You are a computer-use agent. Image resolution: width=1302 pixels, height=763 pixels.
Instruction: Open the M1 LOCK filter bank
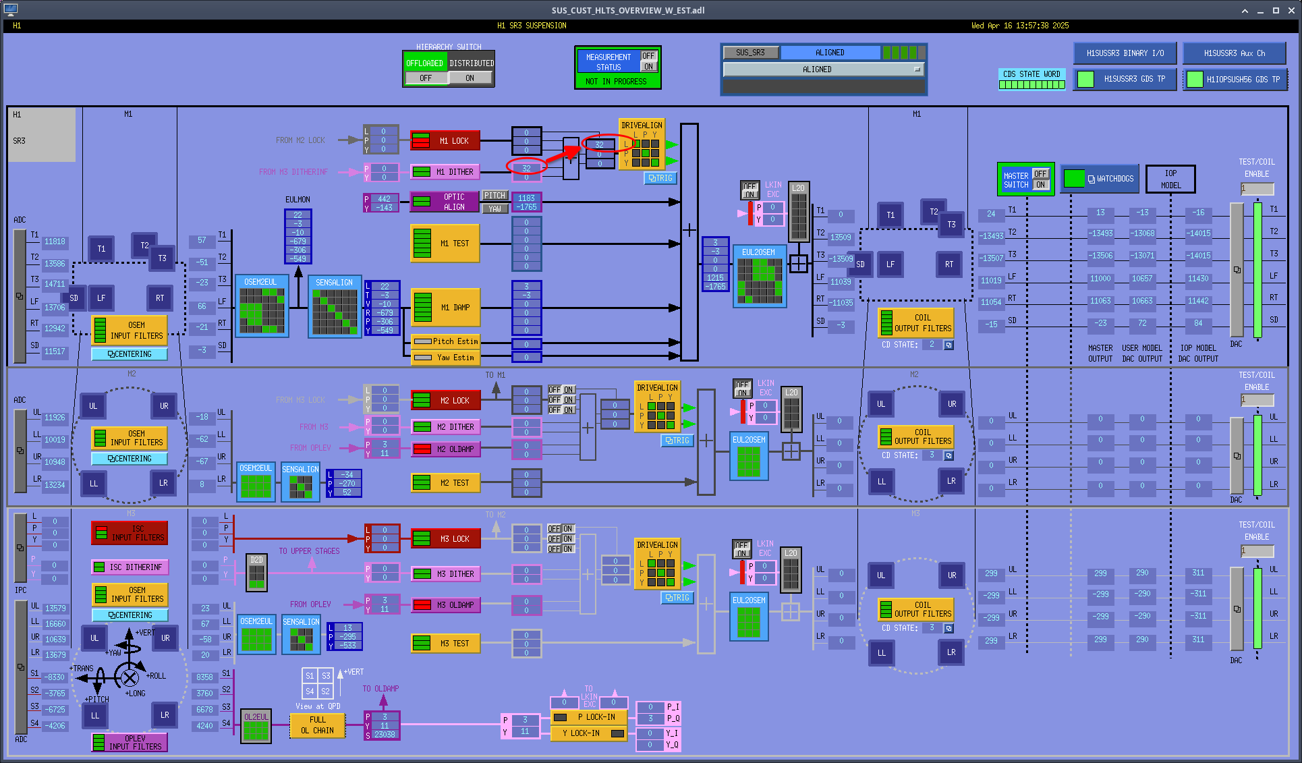445,141
